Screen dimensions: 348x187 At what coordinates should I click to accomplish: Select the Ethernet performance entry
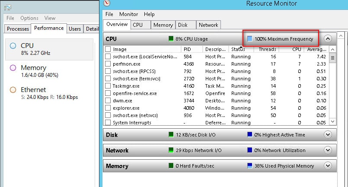tap(49, 93)
